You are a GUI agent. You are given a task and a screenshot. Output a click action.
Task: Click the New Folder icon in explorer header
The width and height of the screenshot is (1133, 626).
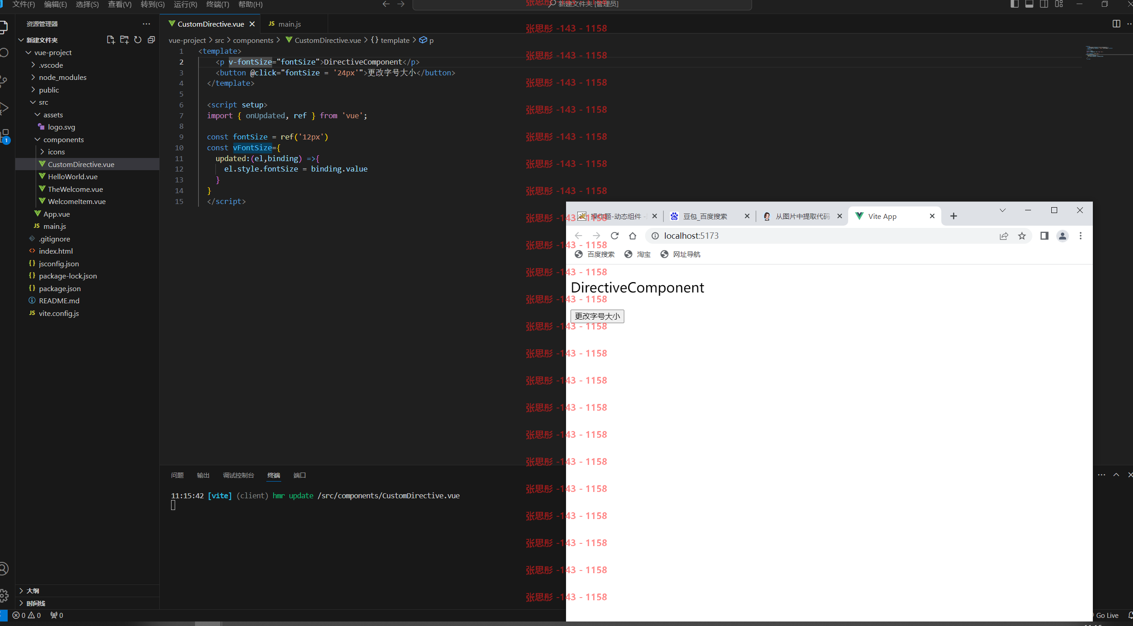click(x=124, y=40)
